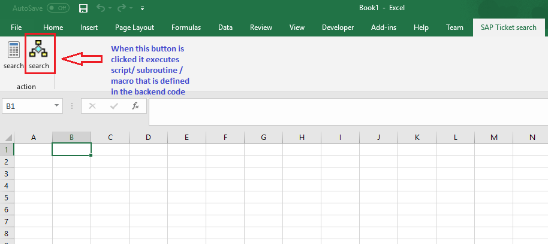Click the calculator search ribbon button
This screenshot has height=244, width=548.
[x=14, y=55]
